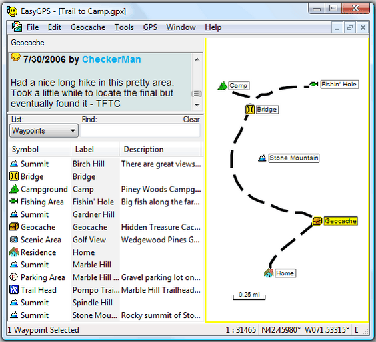Restore the inner document window
The height and width of the screenshot is (342, 376).
pos(350,27)
